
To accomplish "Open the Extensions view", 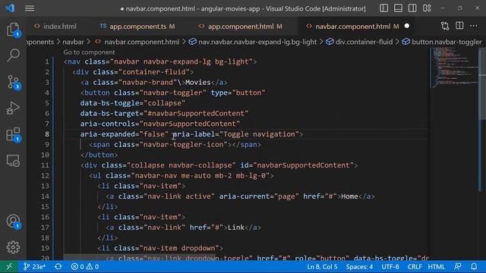I will (13, 135).
